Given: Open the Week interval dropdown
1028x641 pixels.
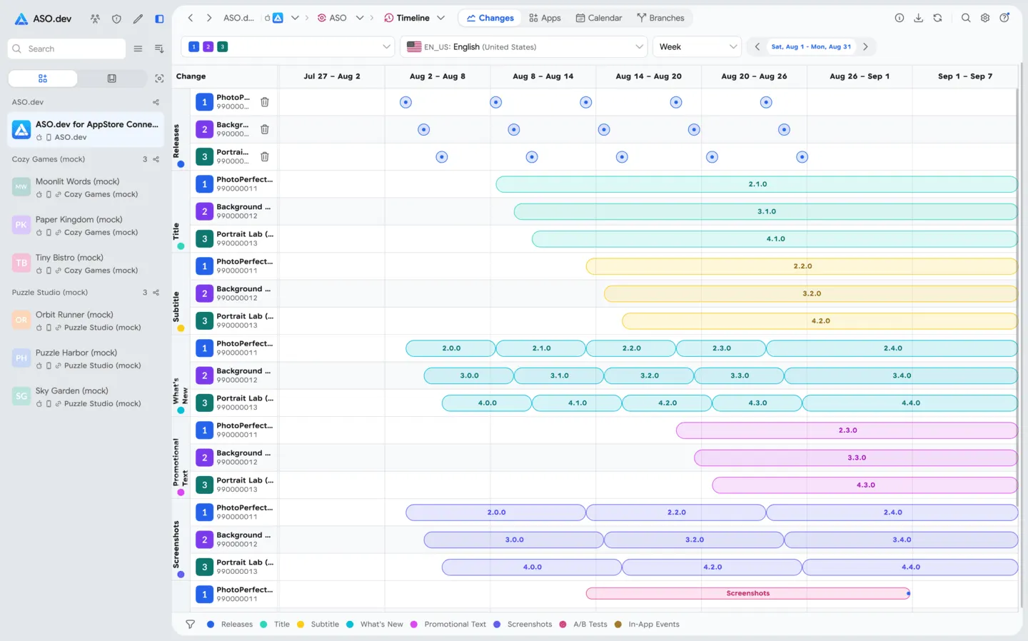Looking at the screenshot, I should coord(697,46).
